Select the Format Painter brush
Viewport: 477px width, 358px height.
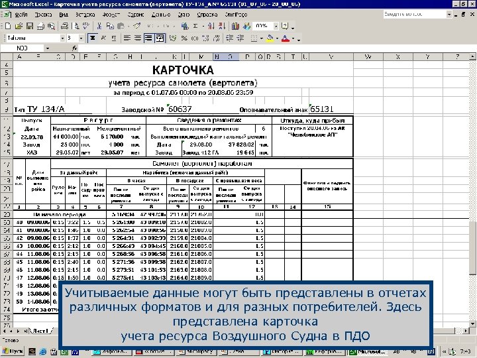[137, 26]
